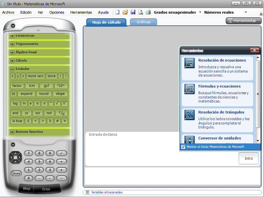Screen dimensions: 264x198
Task: Click the Save floppy disk icon
Action: click(133, 12)
